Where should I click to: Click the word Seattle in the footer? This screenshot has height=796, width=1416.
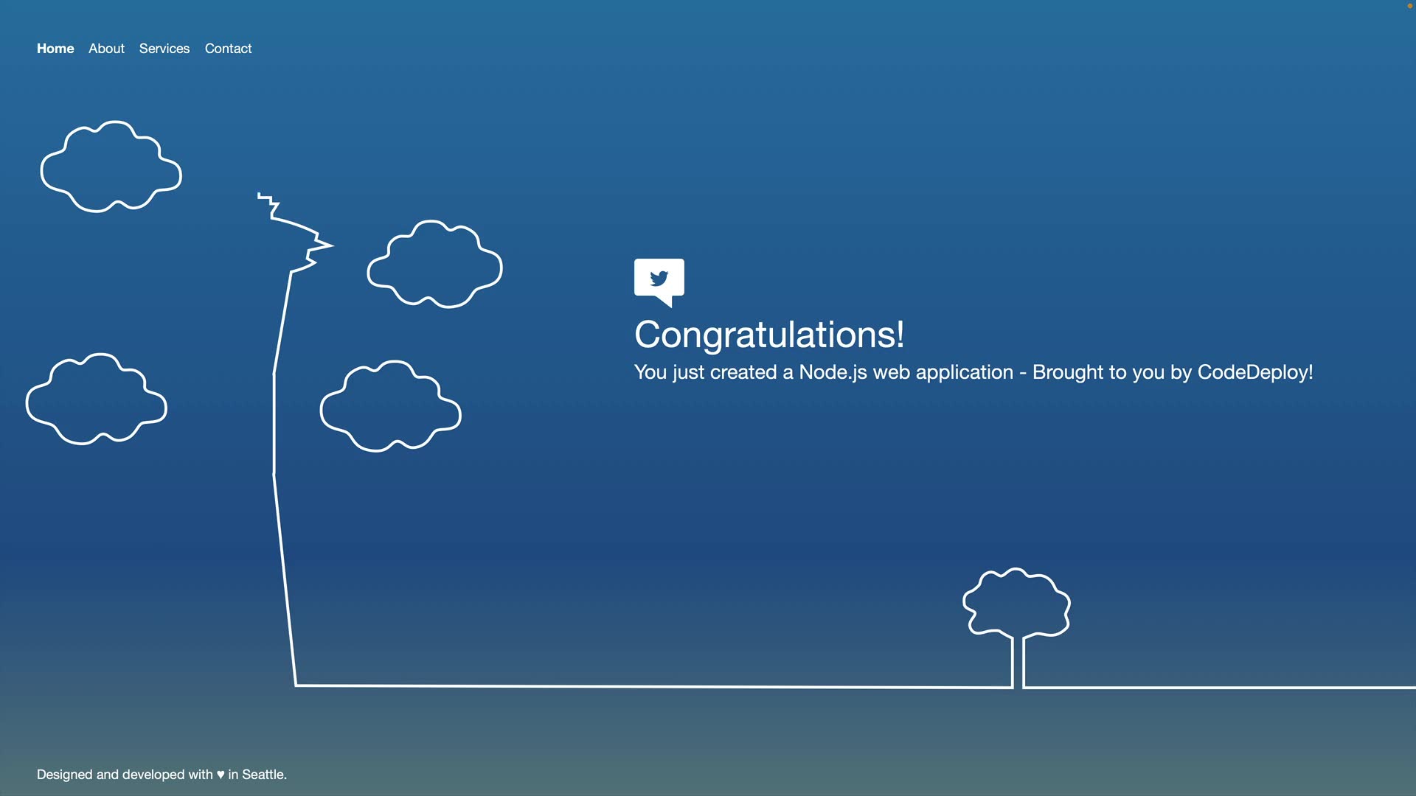coord(262,775)
